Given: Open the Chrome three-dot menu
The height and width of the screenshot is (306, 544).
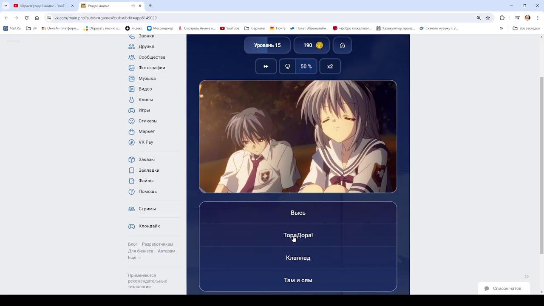Looking at the screenshot, I should coord(538,18).
